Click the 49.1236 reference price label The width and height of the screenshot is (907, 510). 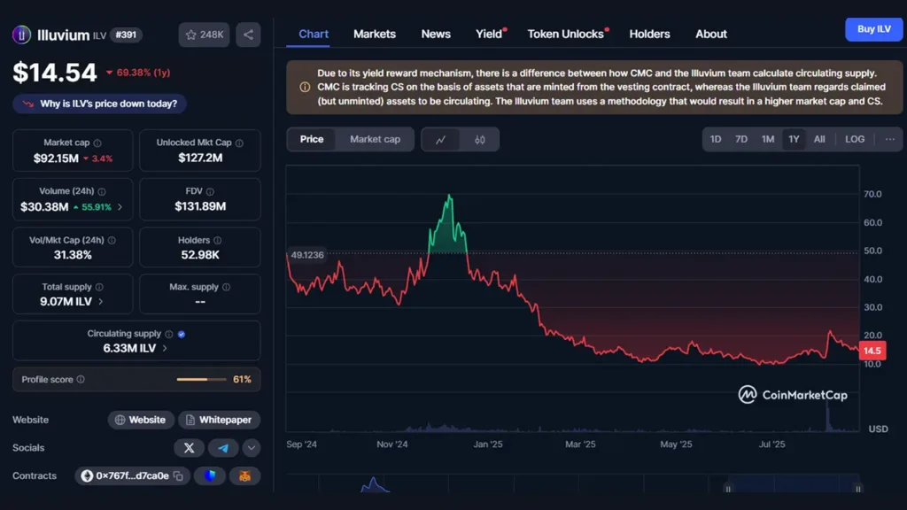(307, 255)
